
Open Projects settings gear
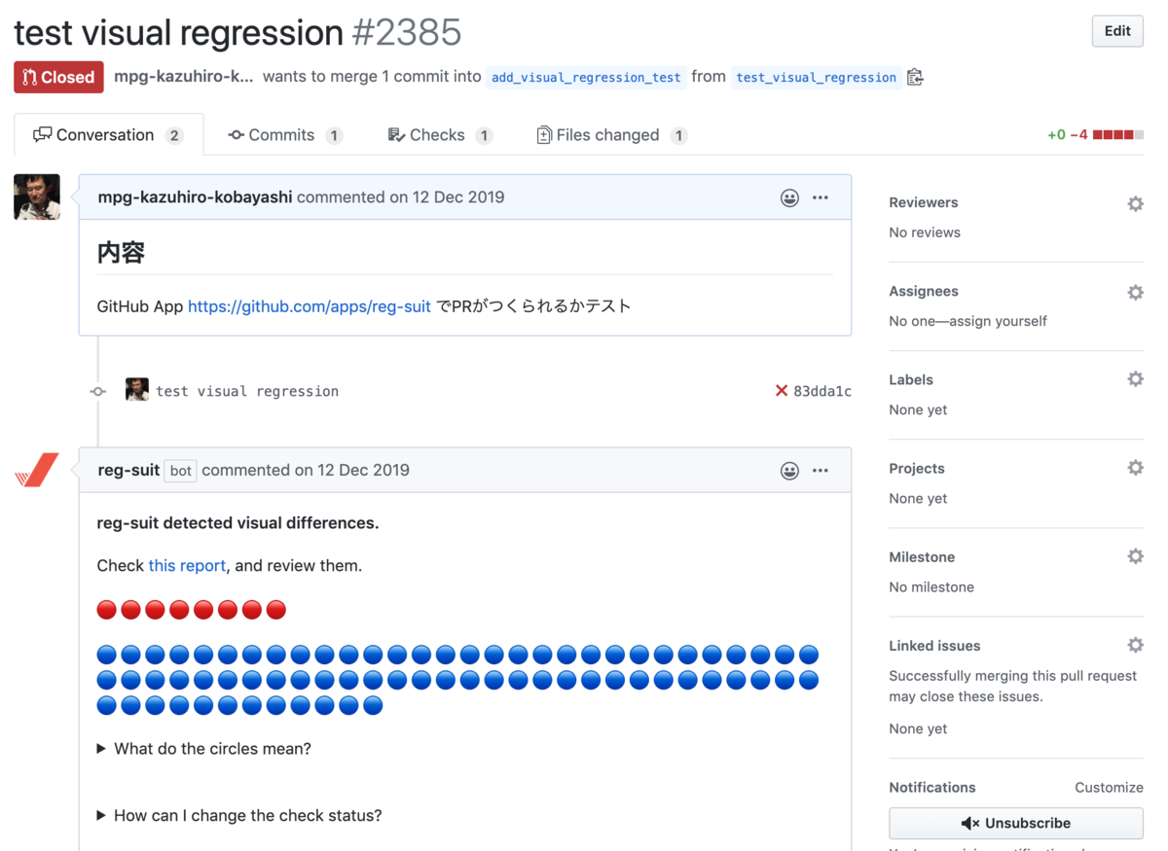1135,468
